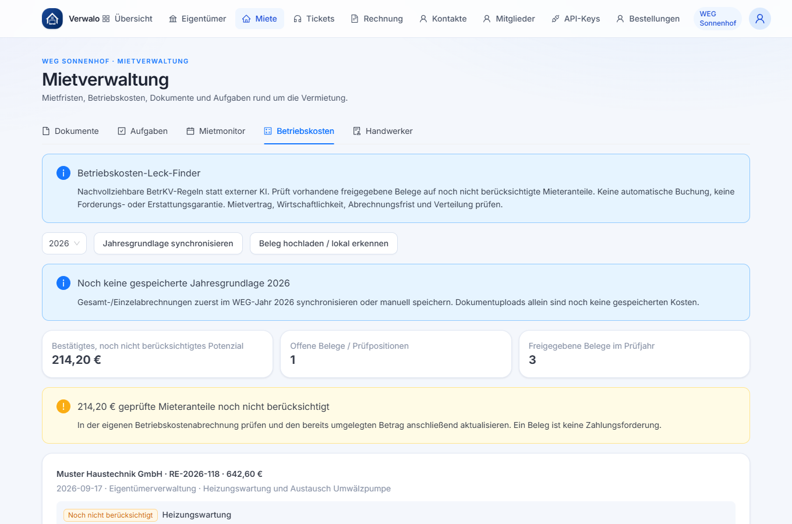Image resolution: width=792 pixels, height=524 pixels.
Task: Click the house icon in Miete nav item
Action: pos(246,19)
